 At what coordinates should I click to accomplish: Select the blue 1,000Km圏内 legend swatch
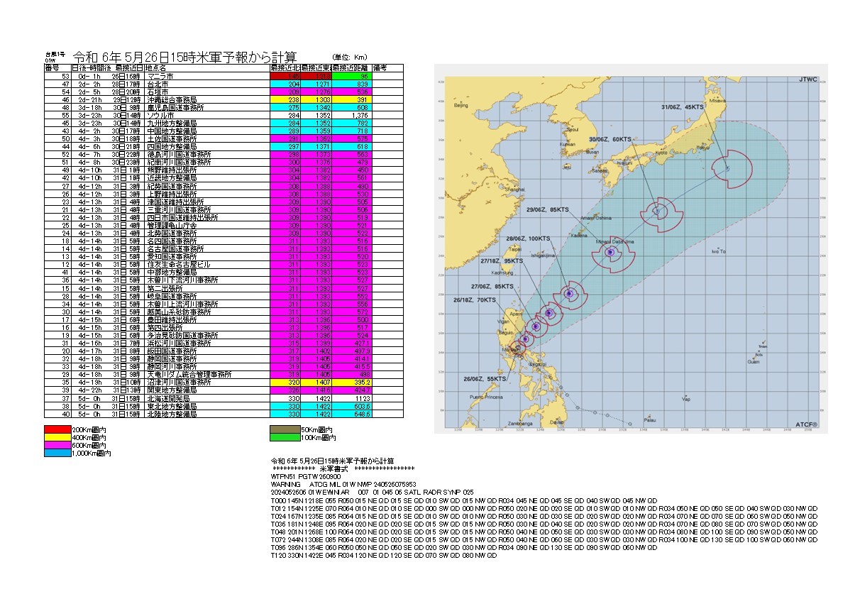pos(57,453)
